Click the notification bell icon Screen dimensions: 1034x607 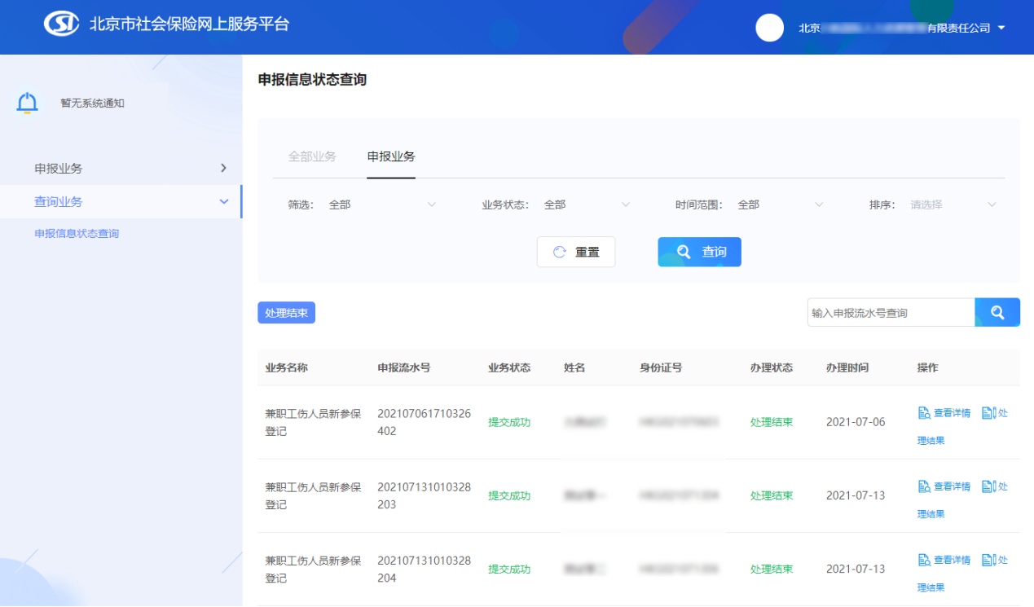[28, 103]
